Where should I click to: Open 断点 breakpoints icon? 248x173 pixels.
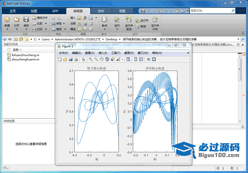pyautogui.click(x=104, y=19)
